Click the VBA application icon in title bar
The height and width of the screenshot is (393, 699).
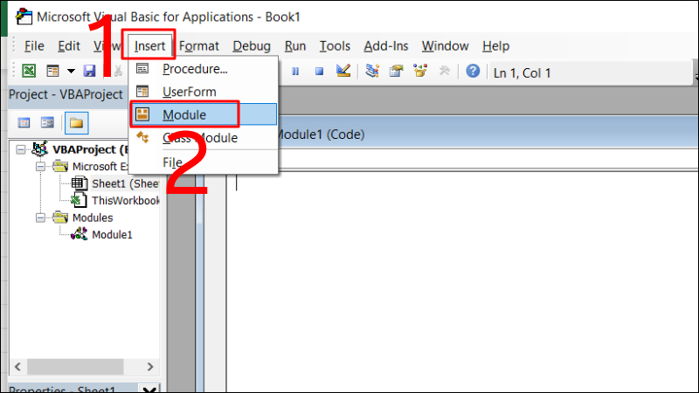pyautogui.click(x=24, y=17)
